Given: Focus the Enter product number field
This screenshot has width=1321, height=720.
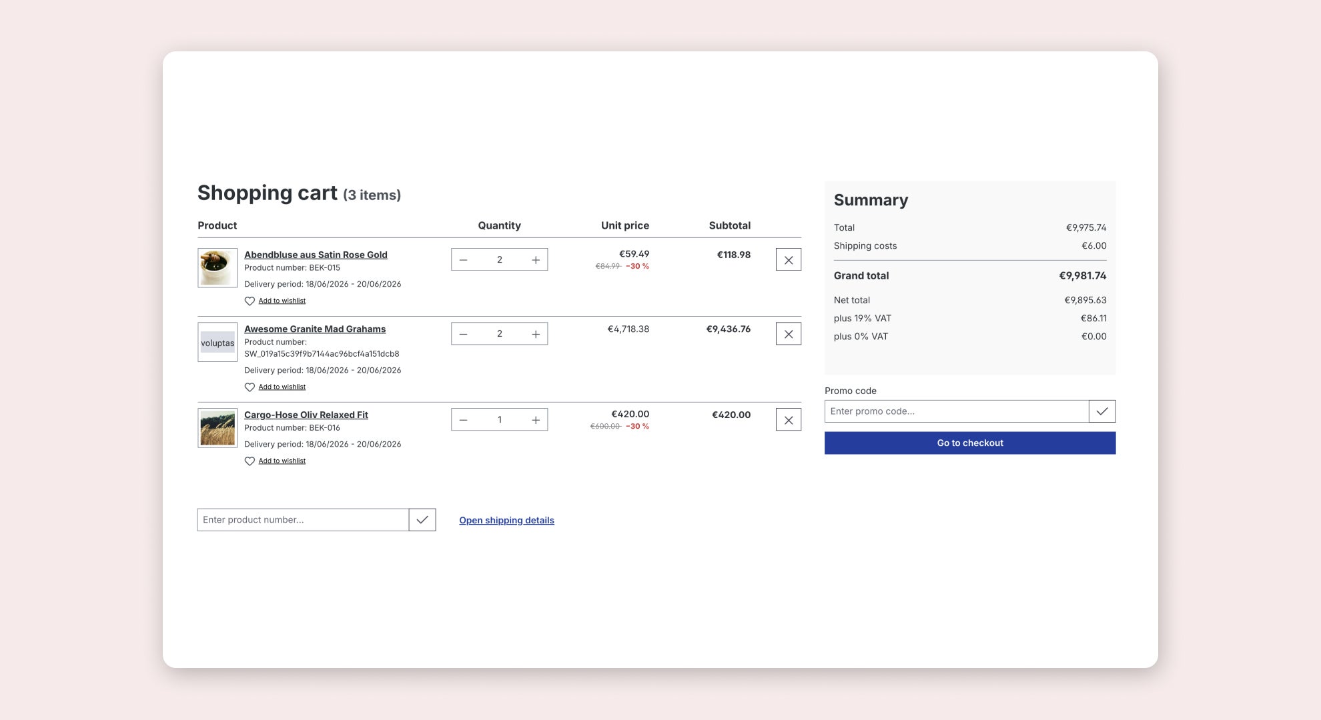Looking at the screenshot, I should 303,520.
